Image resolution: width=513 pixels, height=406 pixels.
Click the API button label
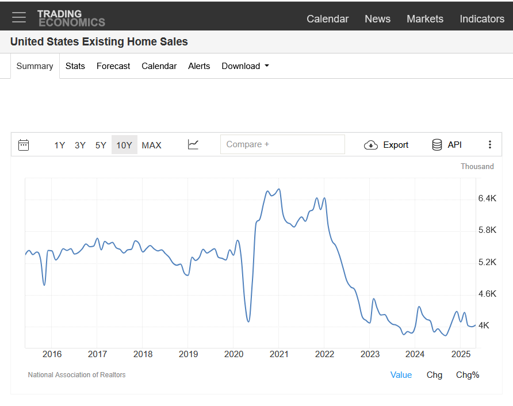(454, 144)
